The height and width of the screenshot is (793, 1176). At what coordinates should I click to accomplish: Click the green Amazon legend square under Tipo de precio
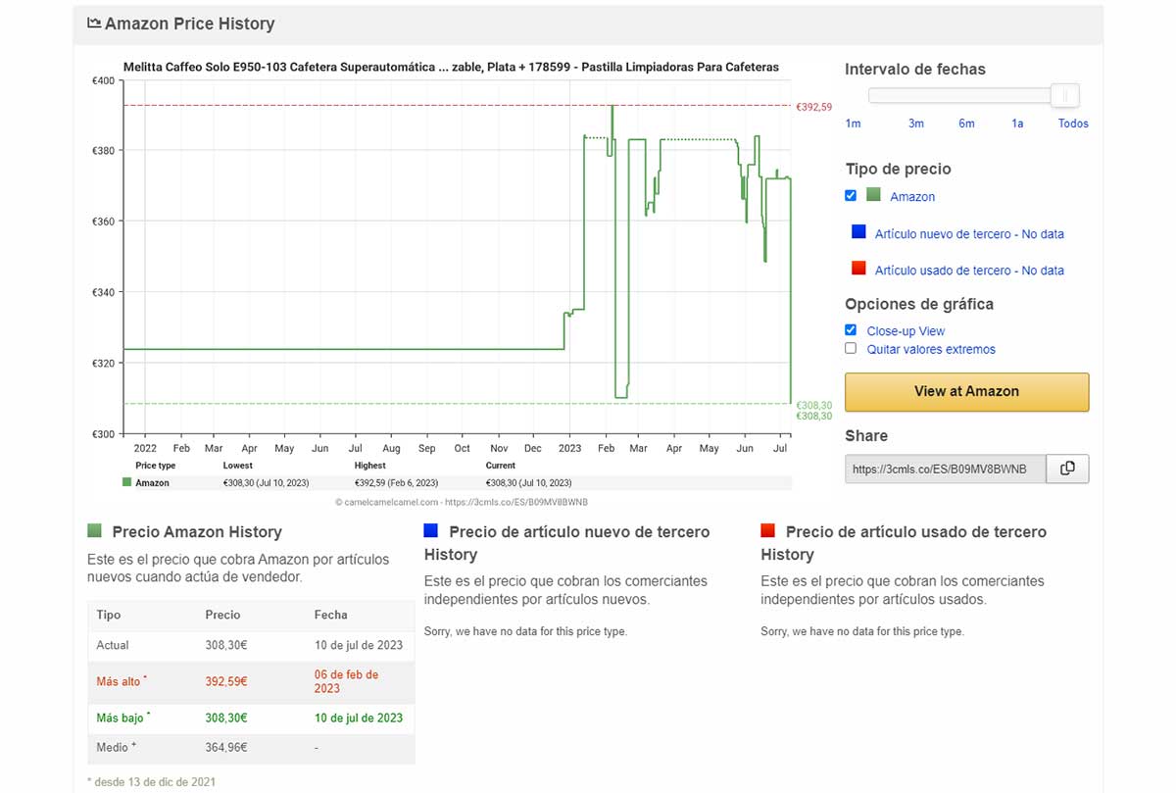[872, 195]
